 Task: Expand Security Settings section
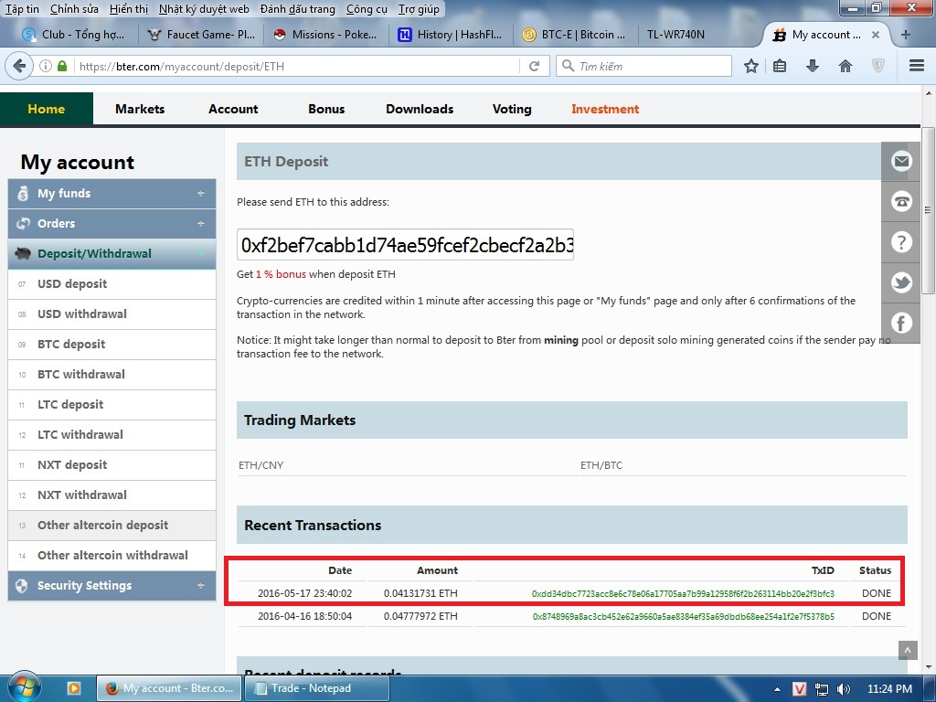[x=112, y=586]
